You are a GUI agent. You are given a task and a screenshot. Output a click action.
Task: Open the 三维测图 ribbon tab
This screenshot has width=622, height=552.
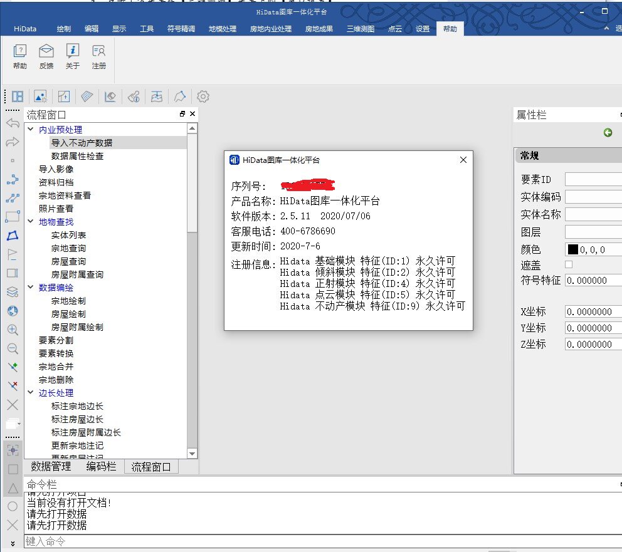[360, 29]
